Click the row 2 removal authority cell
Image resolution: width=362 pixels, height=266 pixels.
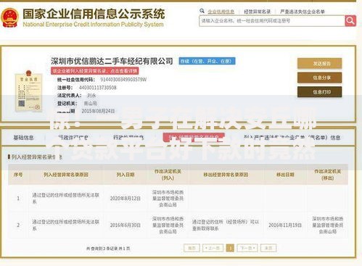328,225
